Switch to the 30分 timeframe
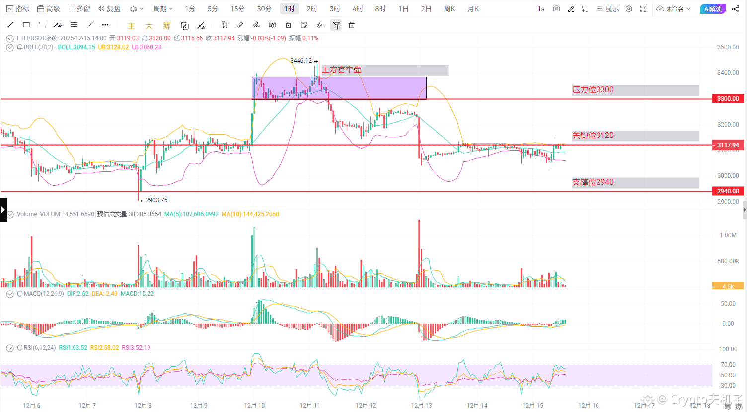747x412 pixels. [264, 9]
